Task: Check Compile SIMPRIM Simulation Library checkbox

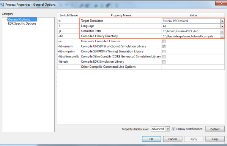Action: coord(164,51)
